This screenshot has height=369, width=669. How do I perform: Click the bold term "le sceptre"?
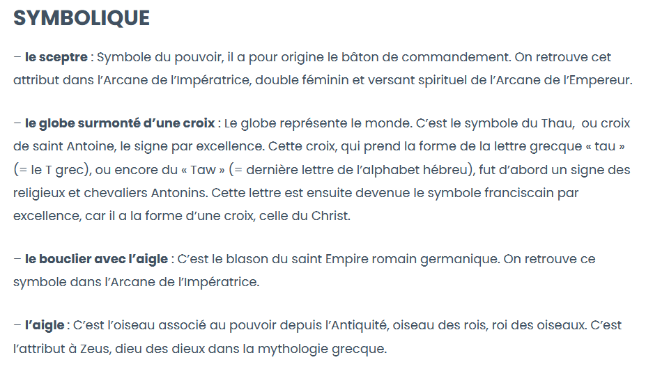coord(56,56)
